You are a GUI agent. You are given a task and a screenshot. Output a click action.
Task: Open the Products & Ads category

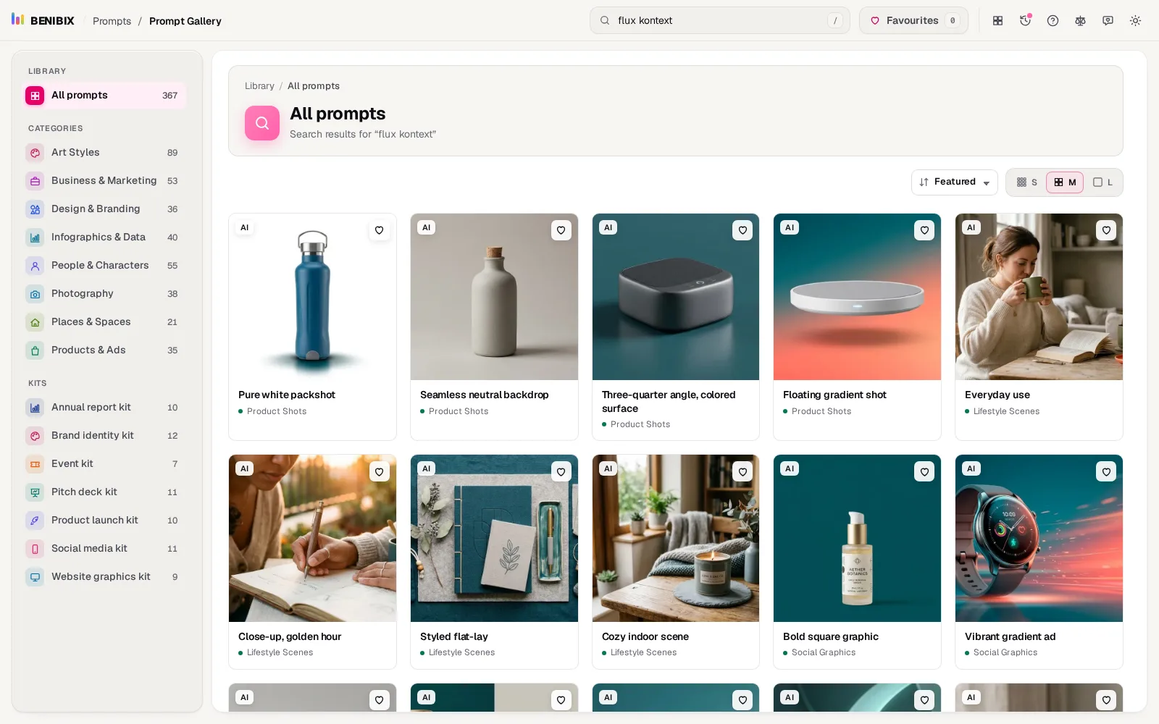pos(105,350)
